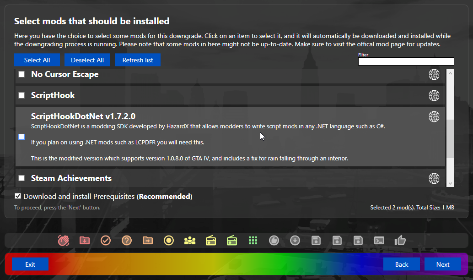Click the mod list scrollbar down arrow
The image size is (473, 280).
click(451, 183)
